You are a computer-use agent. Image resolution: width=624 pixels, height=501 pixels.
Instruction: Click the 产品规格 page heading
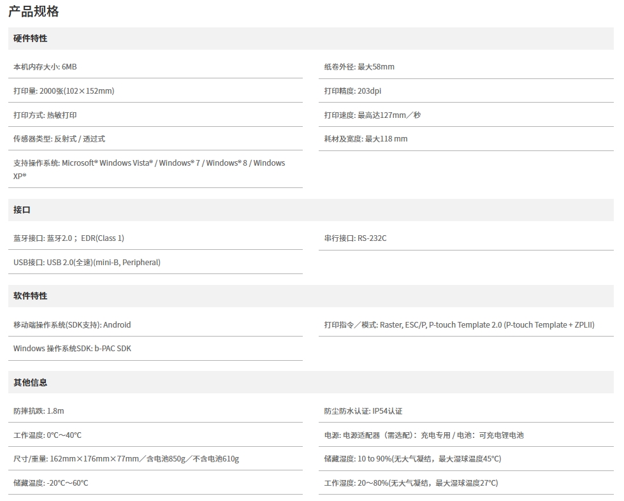click(34, 11)
